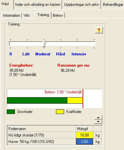Click the kg unit in the hay row
Screen dimensions: 124x150
click(x=97, y=135)
